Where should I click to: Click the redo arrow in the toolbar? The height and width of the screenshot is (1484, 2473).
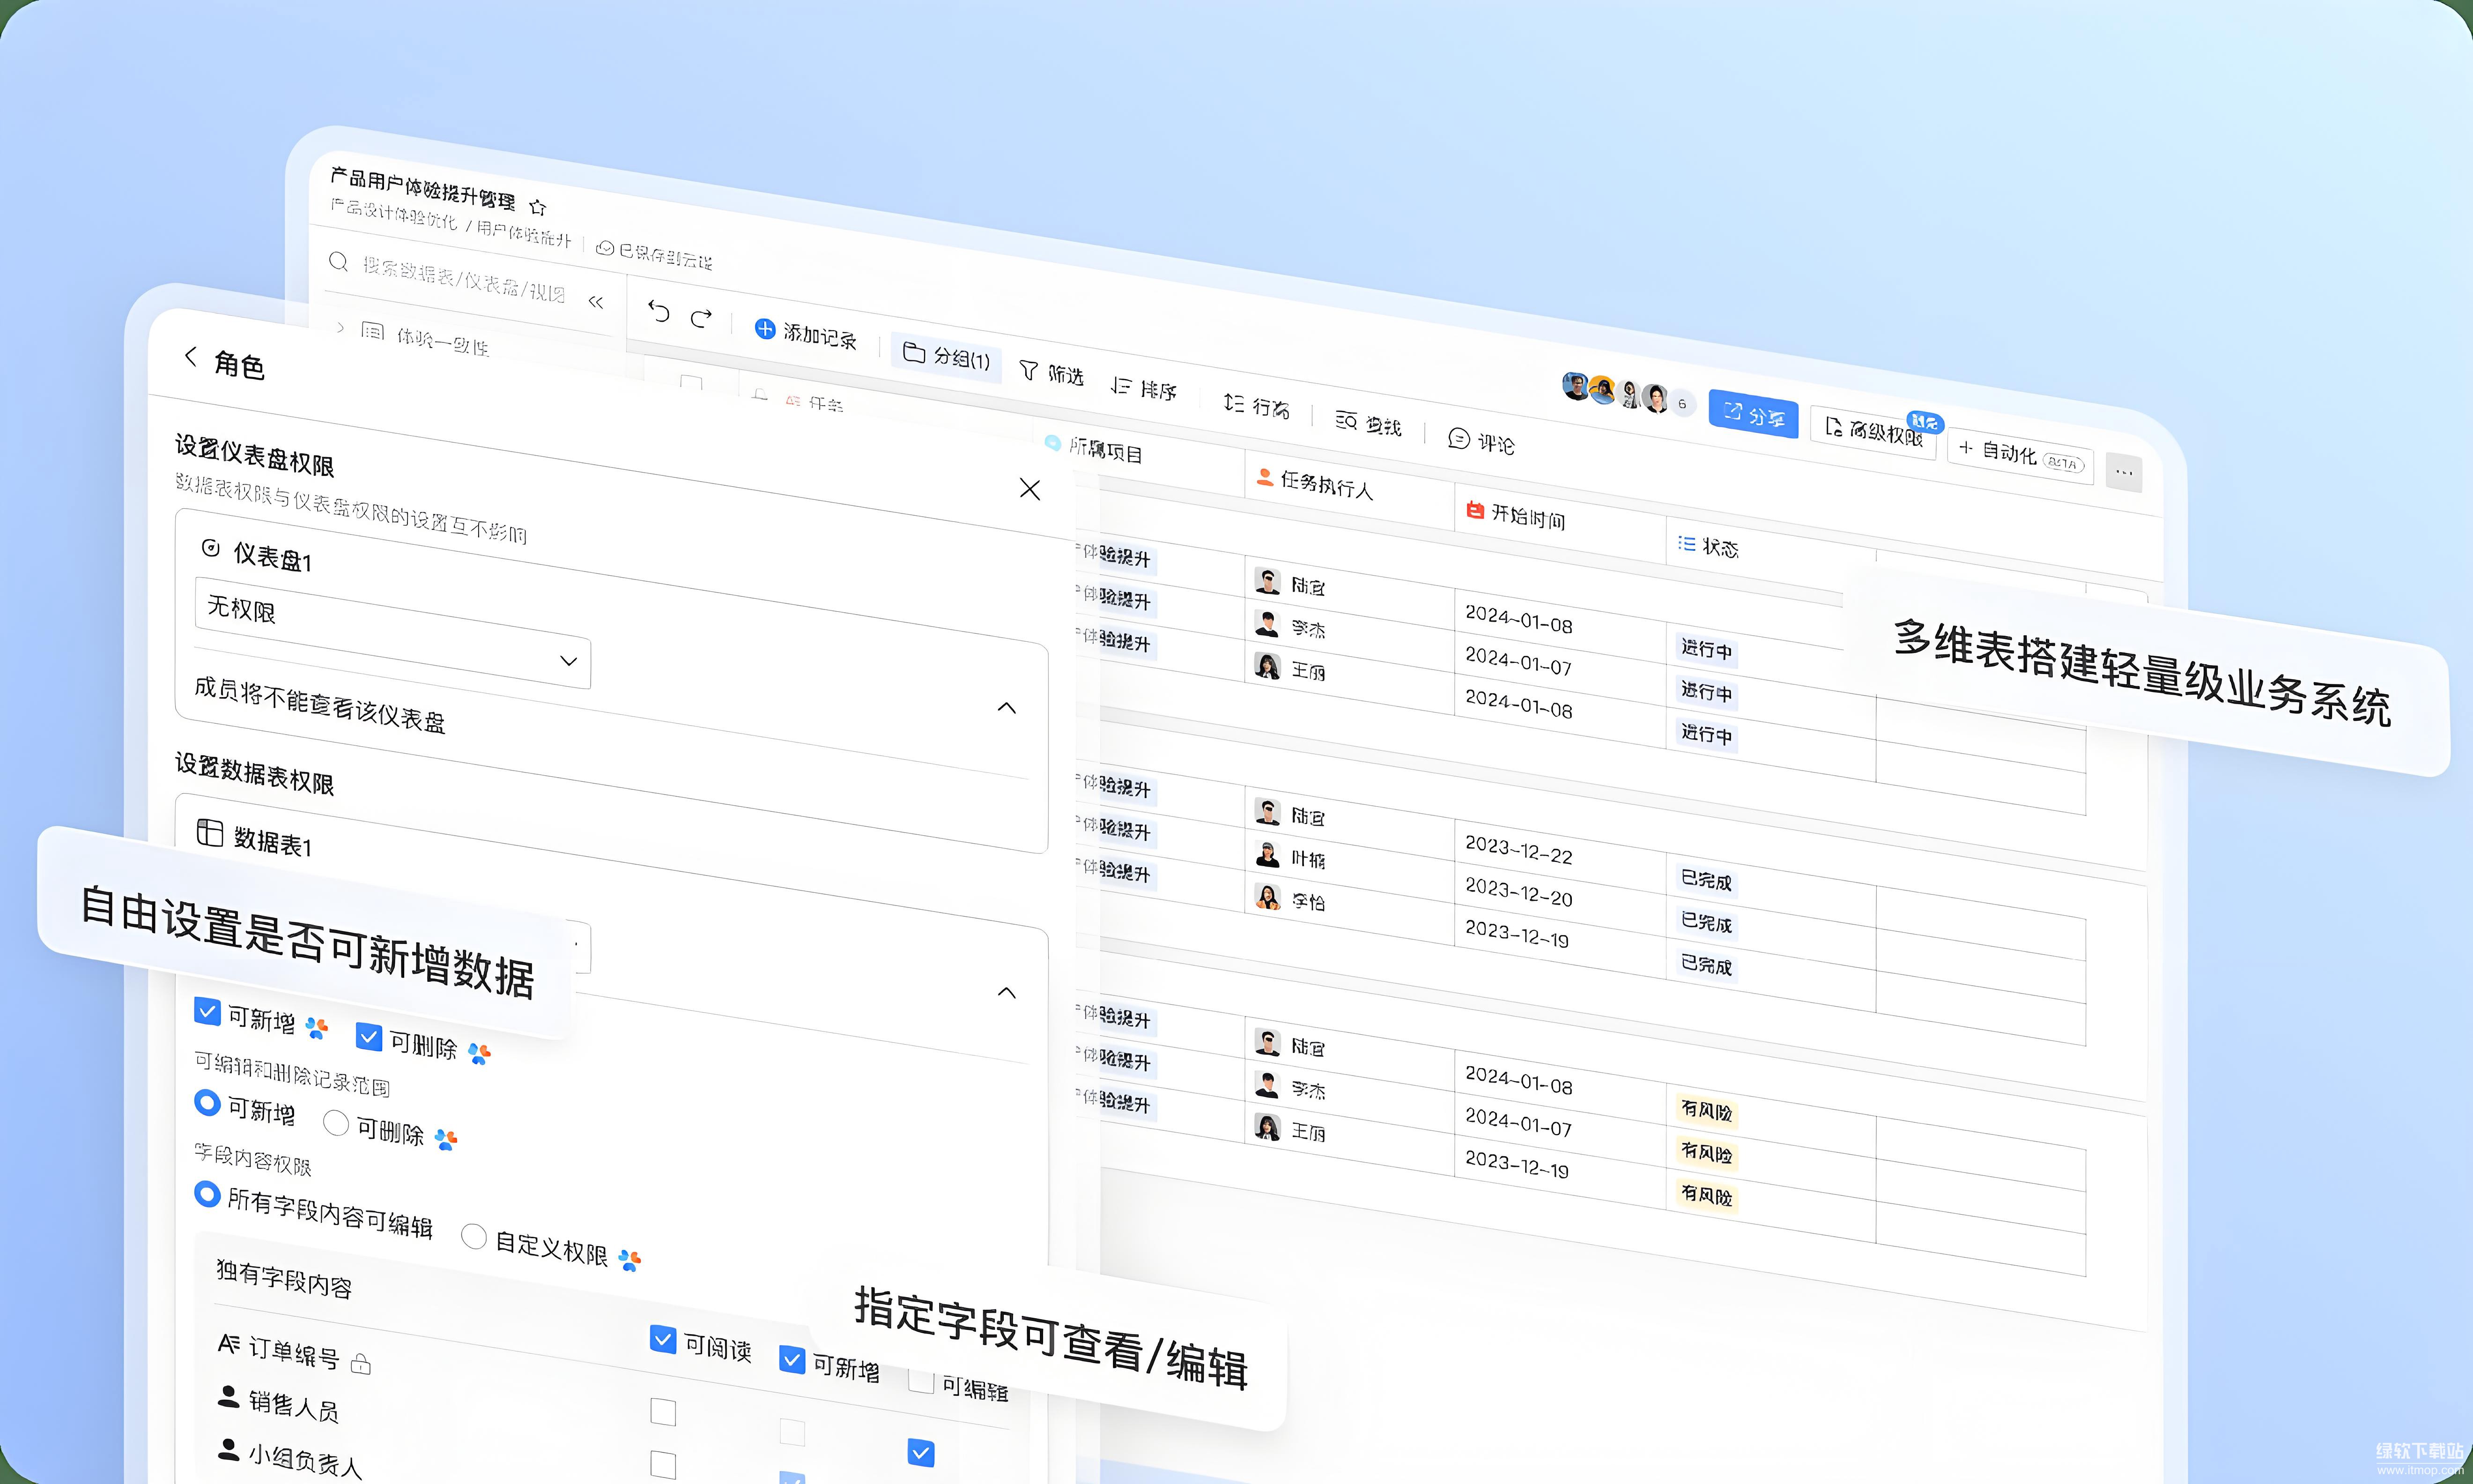702,318
